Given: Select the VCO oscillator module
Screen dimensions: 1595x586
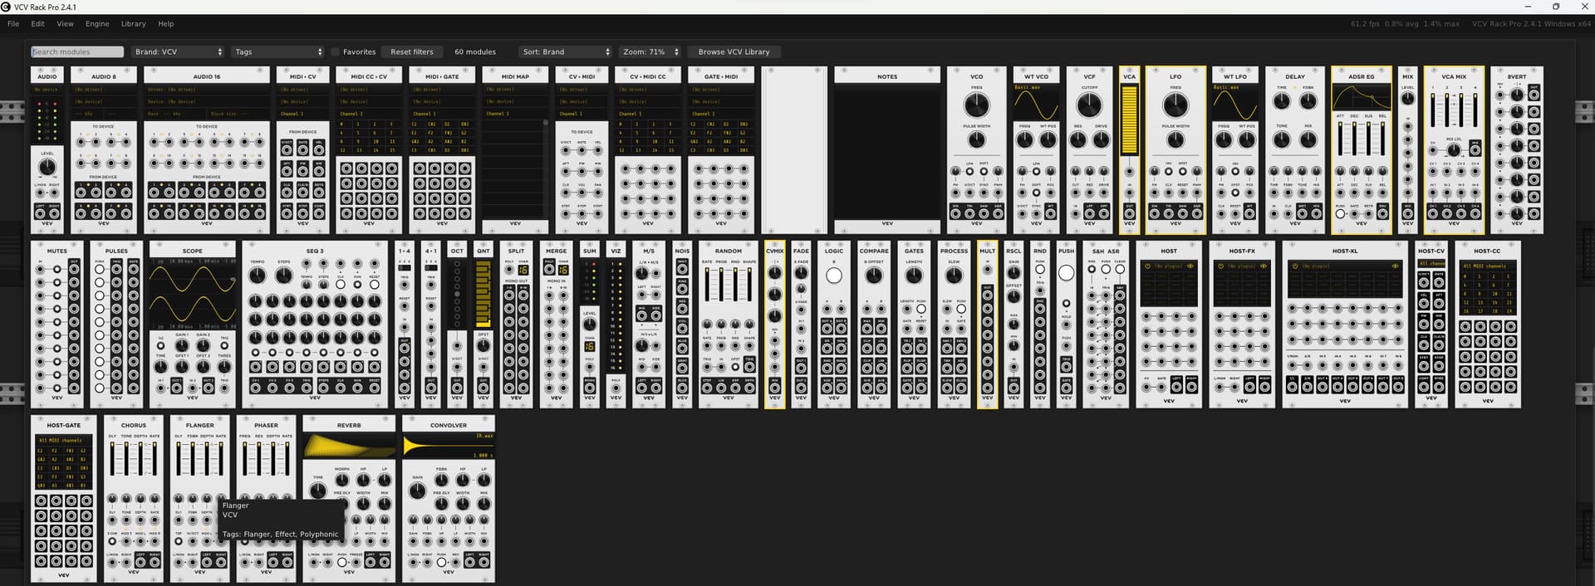Looking at the screenshot, I should coord(977,150).
